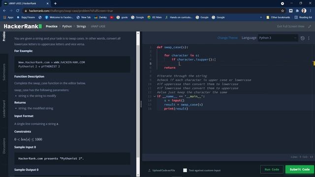This screenshot has height=177, width=315.
Task: Open the editor three-dot options menu
Action: click(309, 38)
